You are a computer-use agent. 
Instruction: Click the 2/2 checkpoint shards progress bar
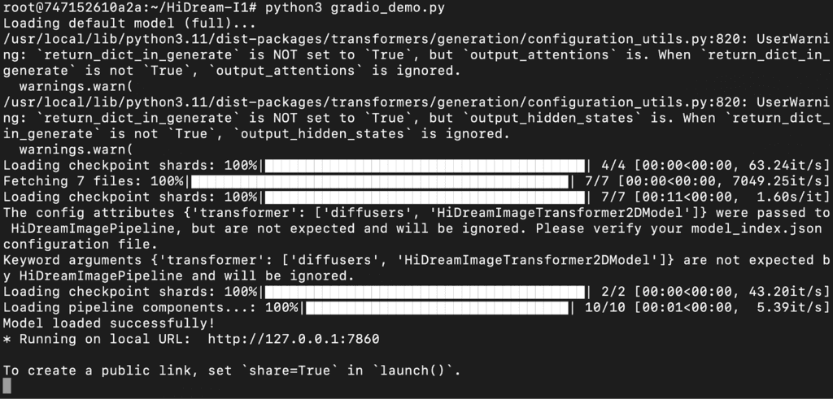[x=425, y=292]
